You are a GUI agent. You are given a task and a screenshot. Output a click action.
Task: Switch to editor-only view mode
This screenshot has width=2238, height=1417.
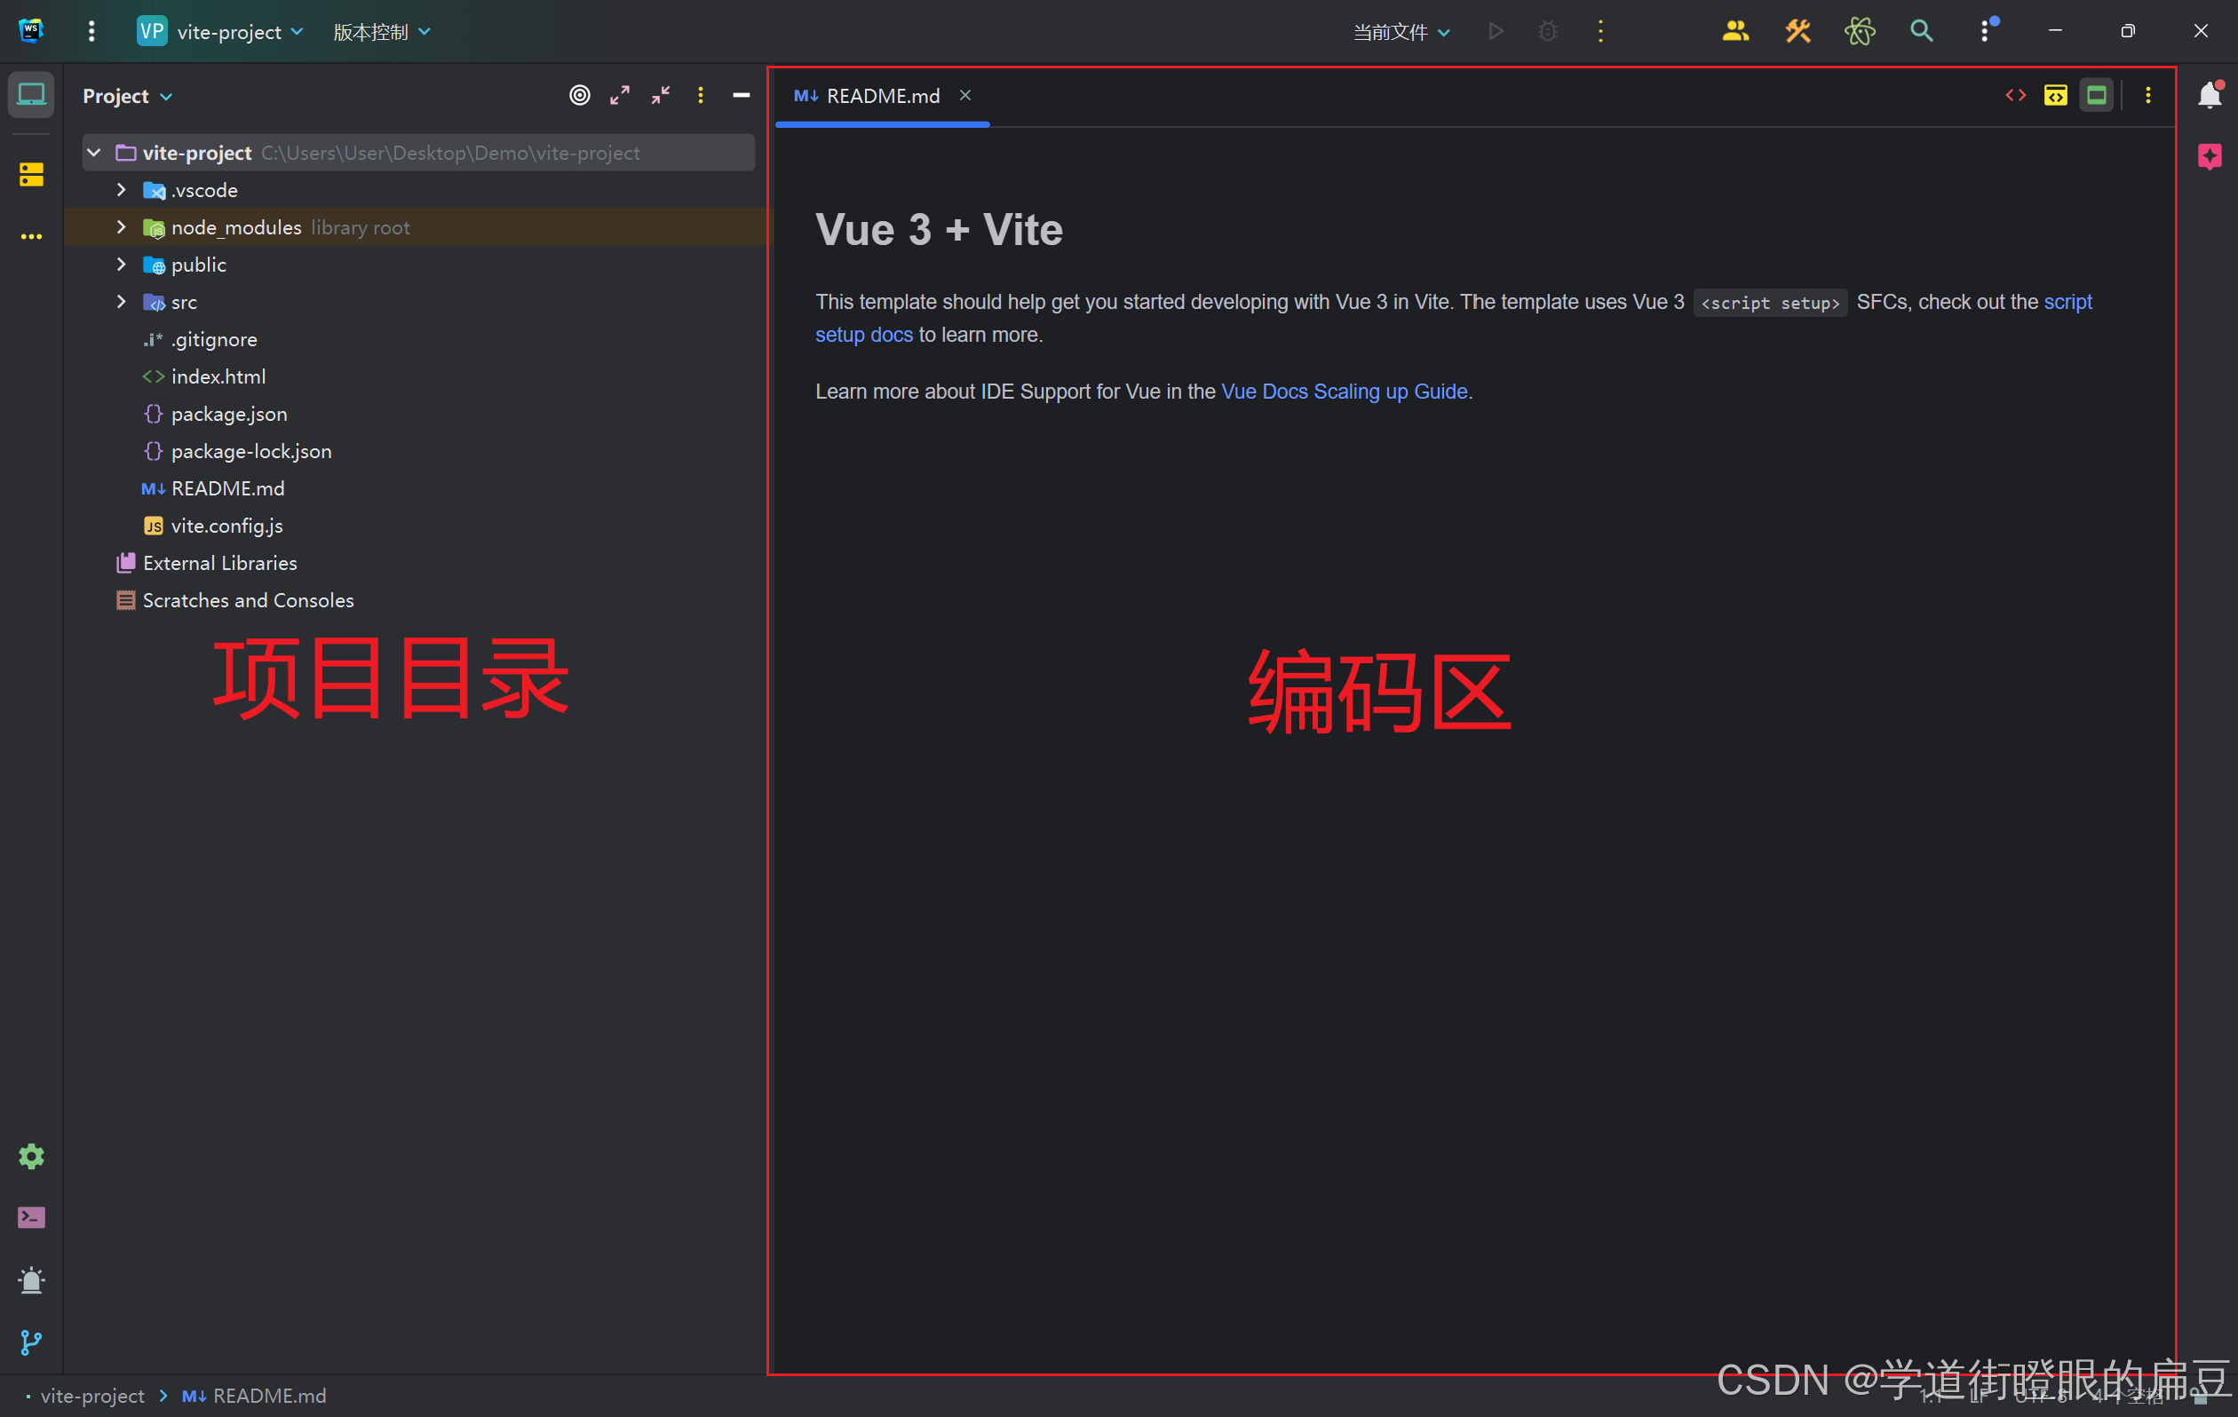click(2015, 96)
